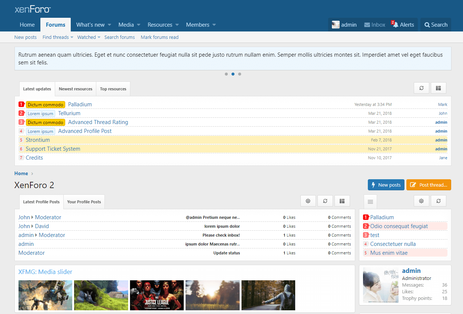Open the Members menu dropdown arrow
463x314 pixels.
point(214,25)
